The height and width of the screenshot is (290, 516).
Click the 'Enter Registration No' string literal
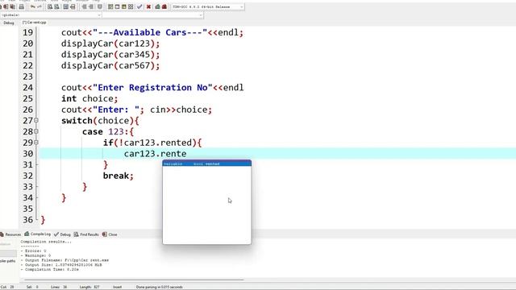(x=153, y=88)
